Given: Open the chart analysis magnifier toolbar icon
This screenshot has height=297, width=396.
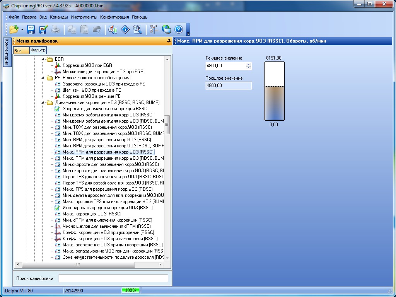Looking at the screenshot, I should coord(113,29).
